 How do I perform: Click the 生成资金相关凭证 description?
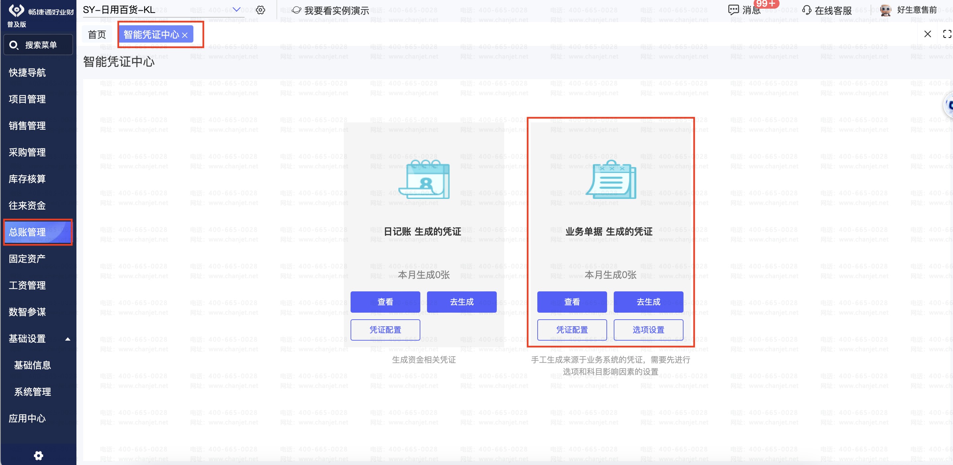[x=424, y=360]
